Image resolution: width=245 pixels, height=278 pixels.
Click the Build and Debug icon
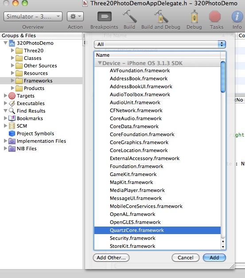(161, 16)
